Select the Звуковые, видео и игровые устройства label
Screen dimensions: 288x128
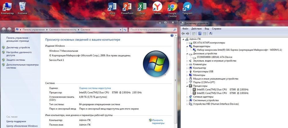(x=215, y=61)
